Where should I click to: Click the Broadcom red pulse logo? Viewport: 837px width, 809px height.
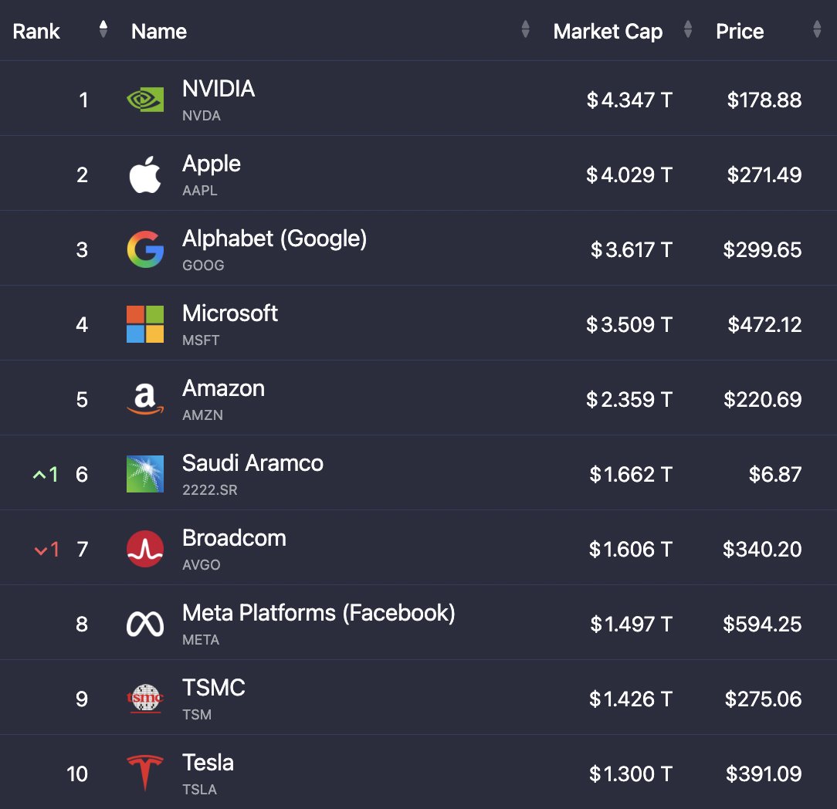click(145, 549)
